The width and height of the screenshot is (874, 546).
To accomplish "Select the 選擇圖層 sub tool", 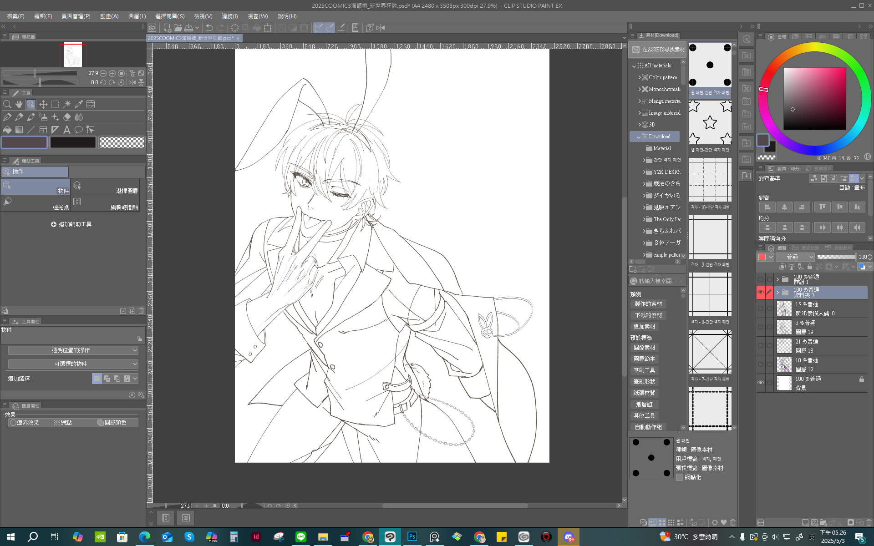I will [x=105, y=187].
